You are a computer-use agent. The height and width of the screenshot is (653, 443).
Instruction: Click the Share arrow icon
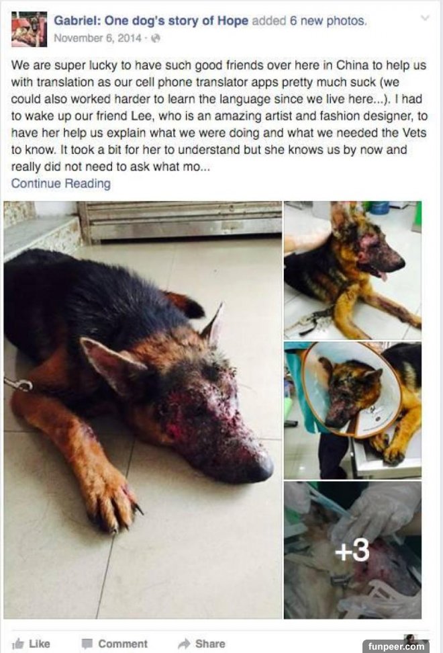(x=184, y=644)
